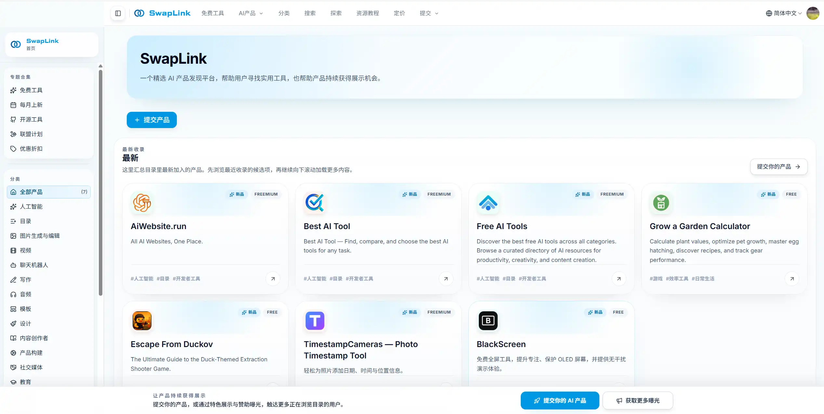Select 全部产品 category in sidebar
This screenshot has width=824, height=414.
coord(49,192)
